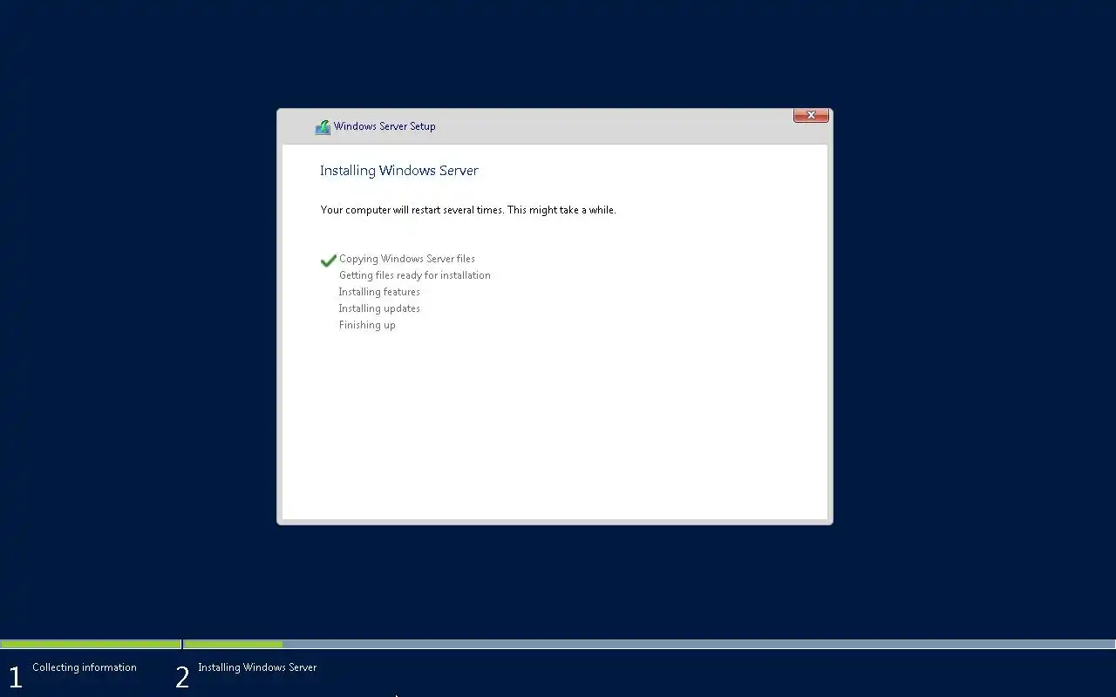Click the 'Windows Server Setup' title text
This screenshot has height=697, width=1116.
click(384, 126)
